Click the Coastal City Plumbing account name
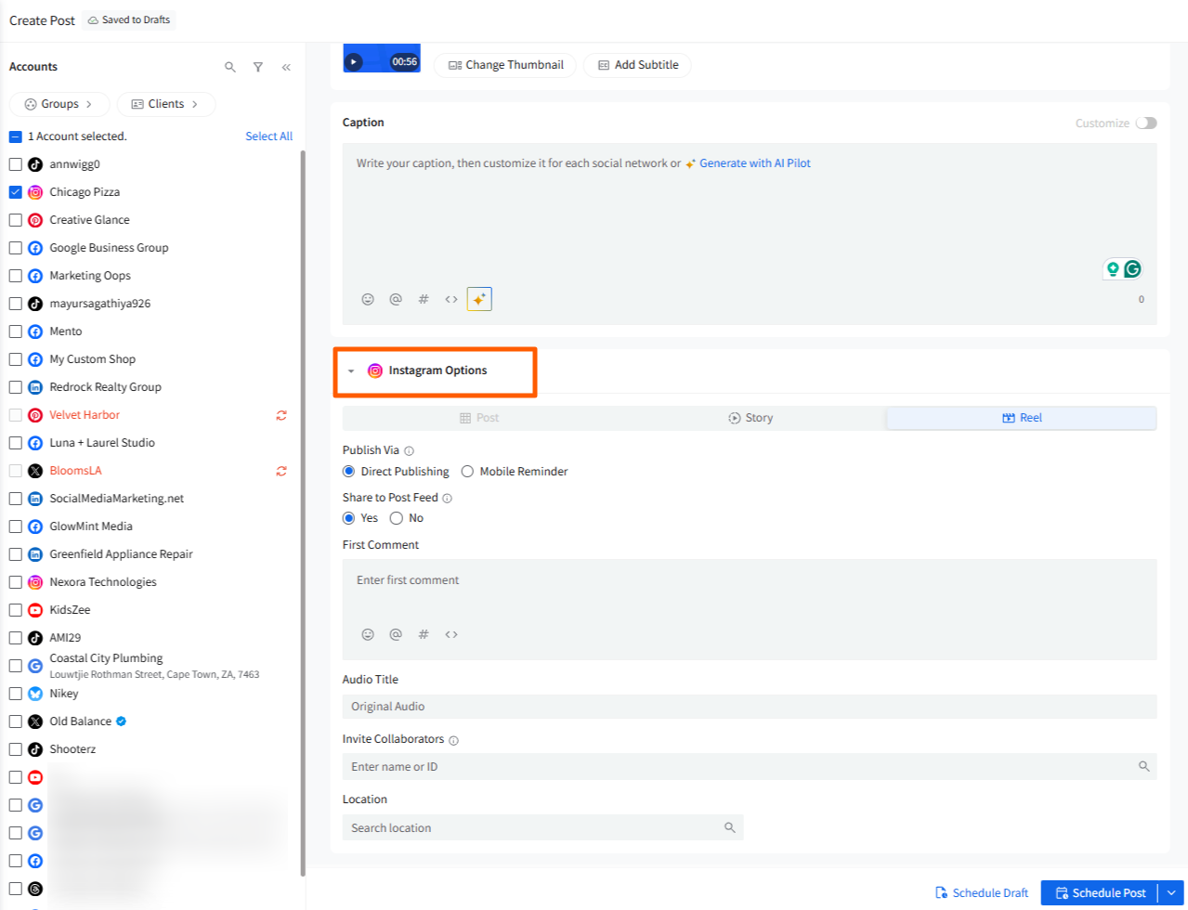Viewport: 1188px width, 910px height. click(106, 658)
